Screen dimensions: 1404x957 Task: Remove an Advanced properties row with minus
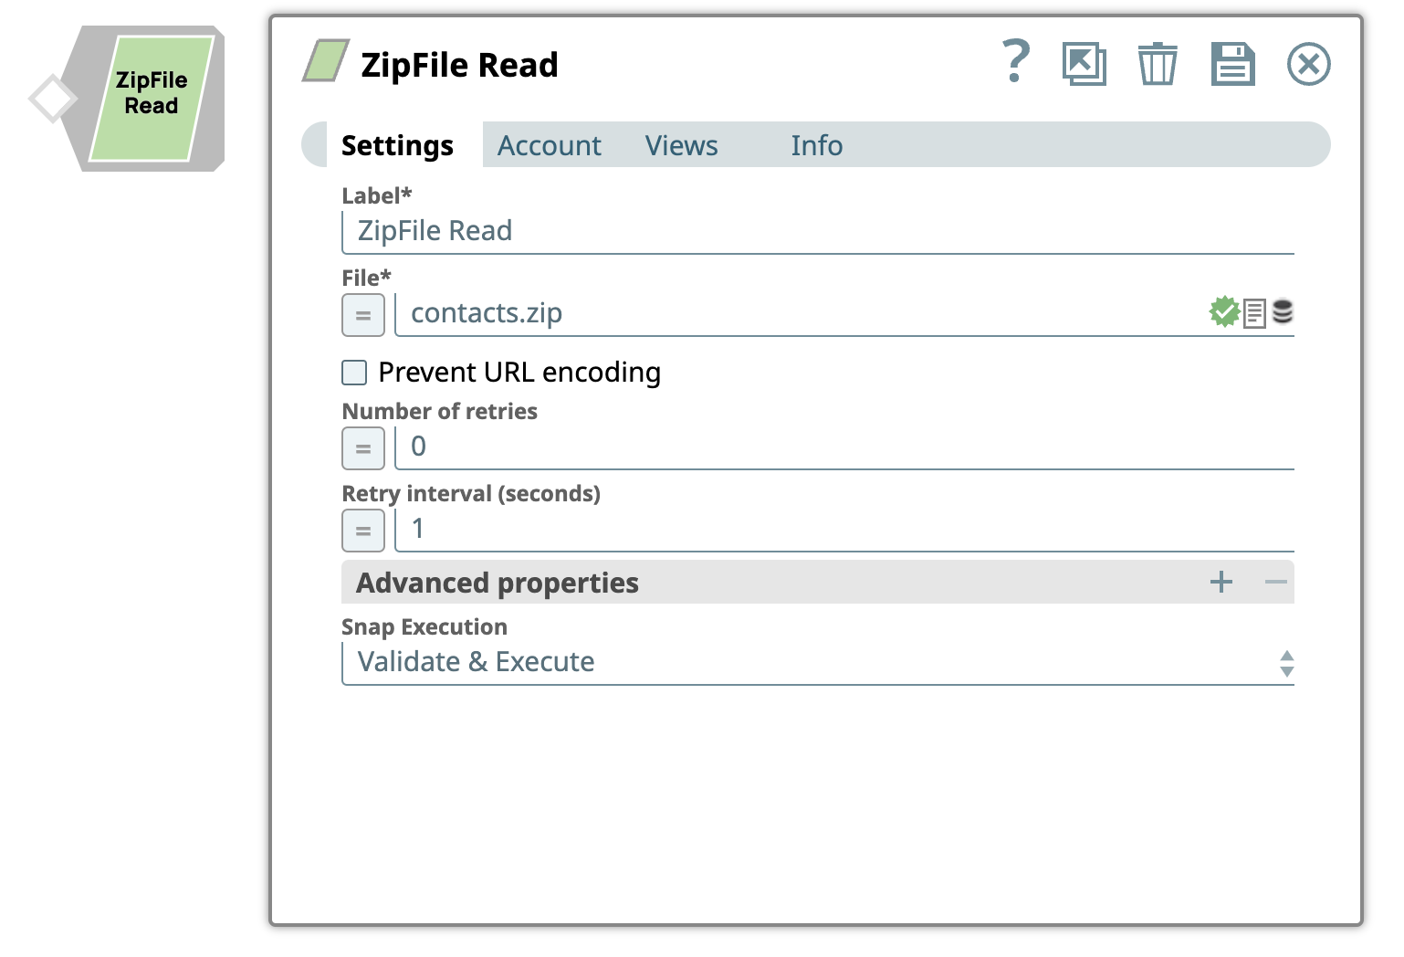tap(1275, 583)
